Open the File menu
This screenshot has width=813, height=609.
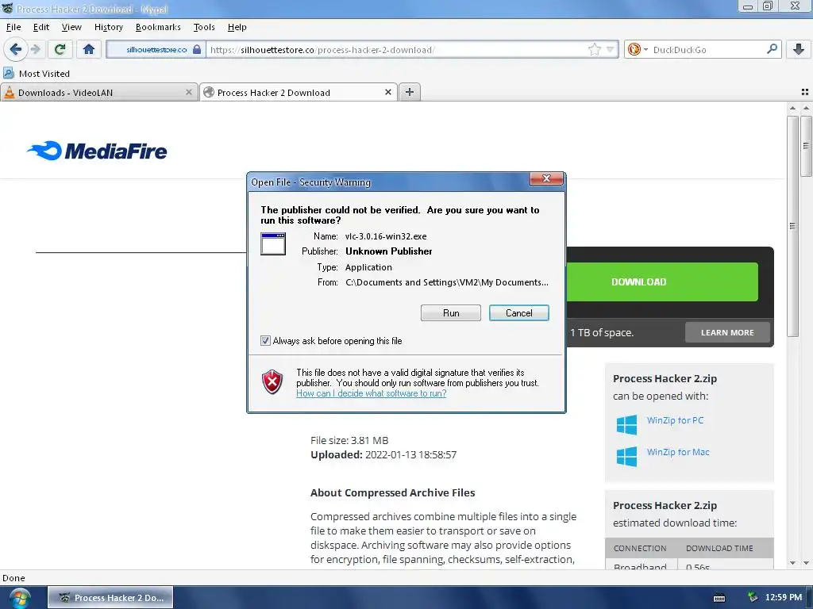point(13,27)
